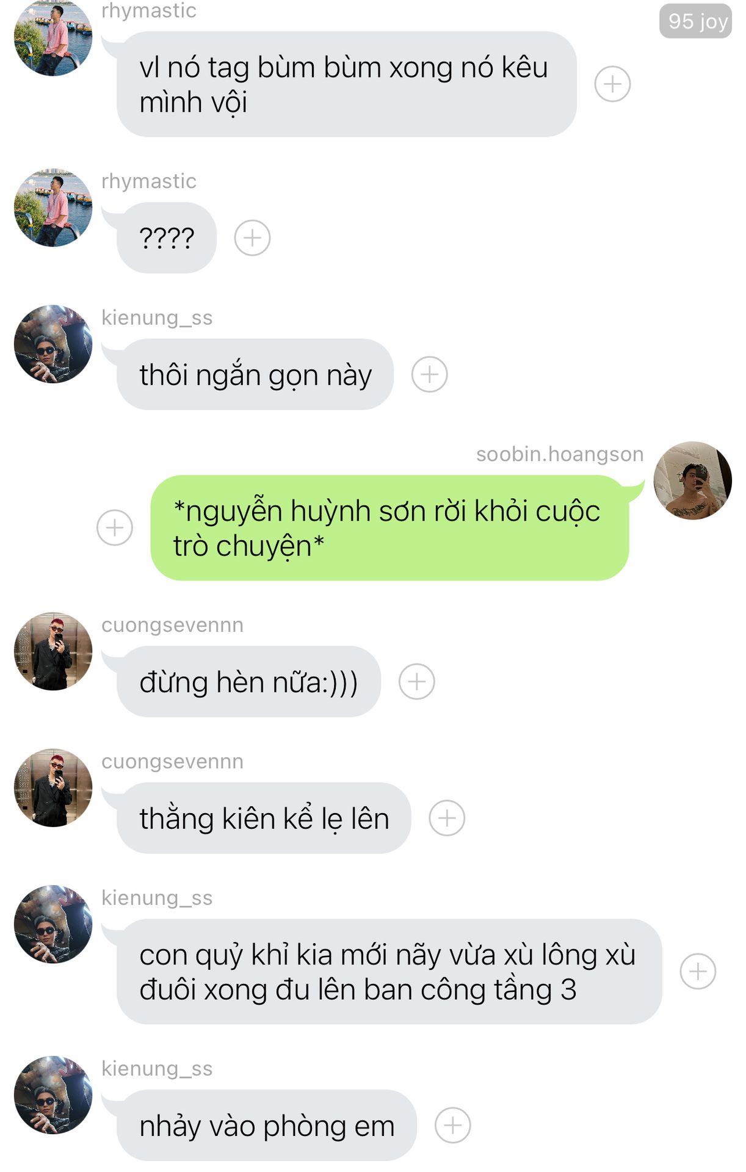Viewport: 746px width, 1172px height.
Task: Tap kienung_ss username above 'nhảy vào phòng em'
Action: [157, 1069]
